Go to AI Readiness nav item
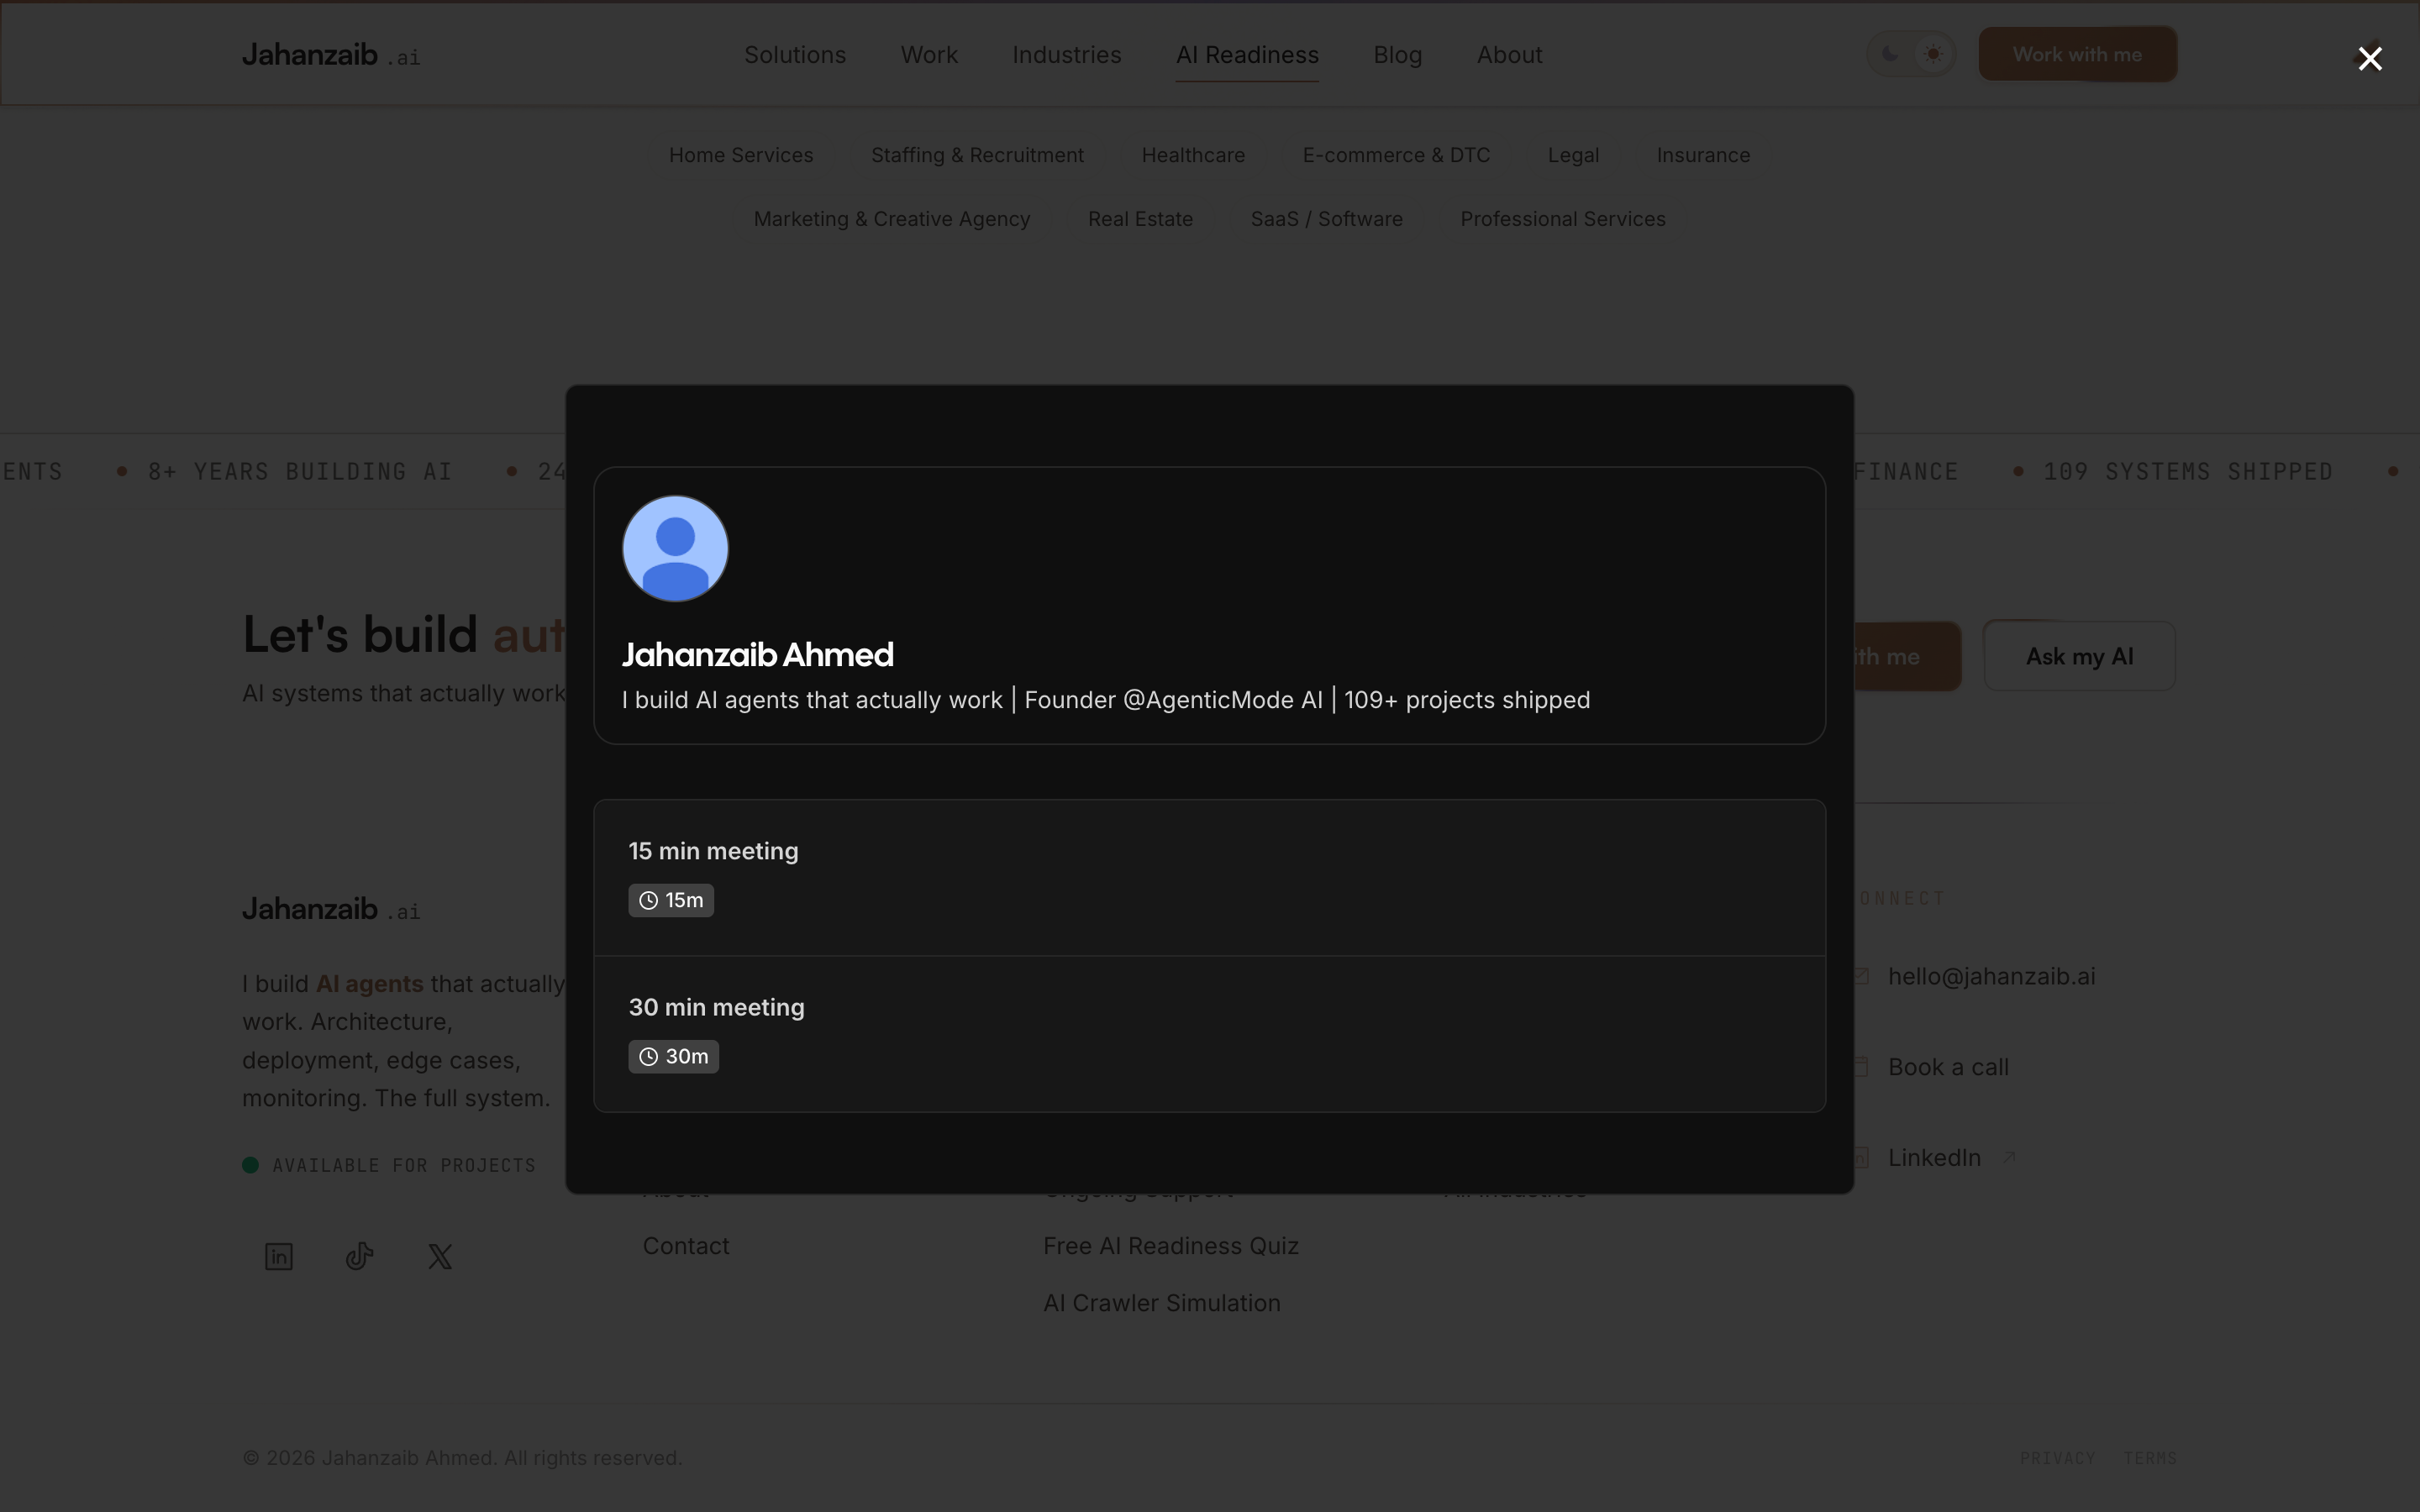Image resolution: width=2420 pixels, height=1512 pixels. point(1247,55)
